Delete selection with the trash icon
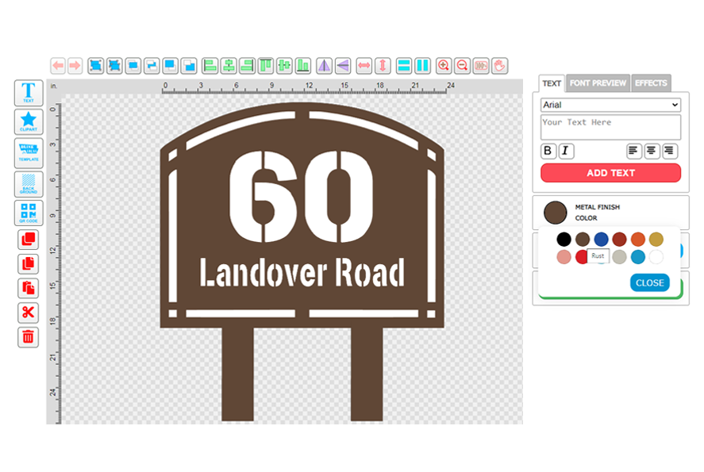This screenshot has width=704, height=472. click(29, 337)
